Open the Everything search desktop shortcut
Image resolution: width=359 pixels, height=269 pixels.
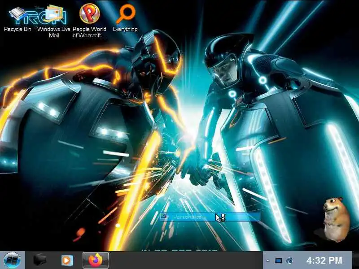[x=125, y=18]
